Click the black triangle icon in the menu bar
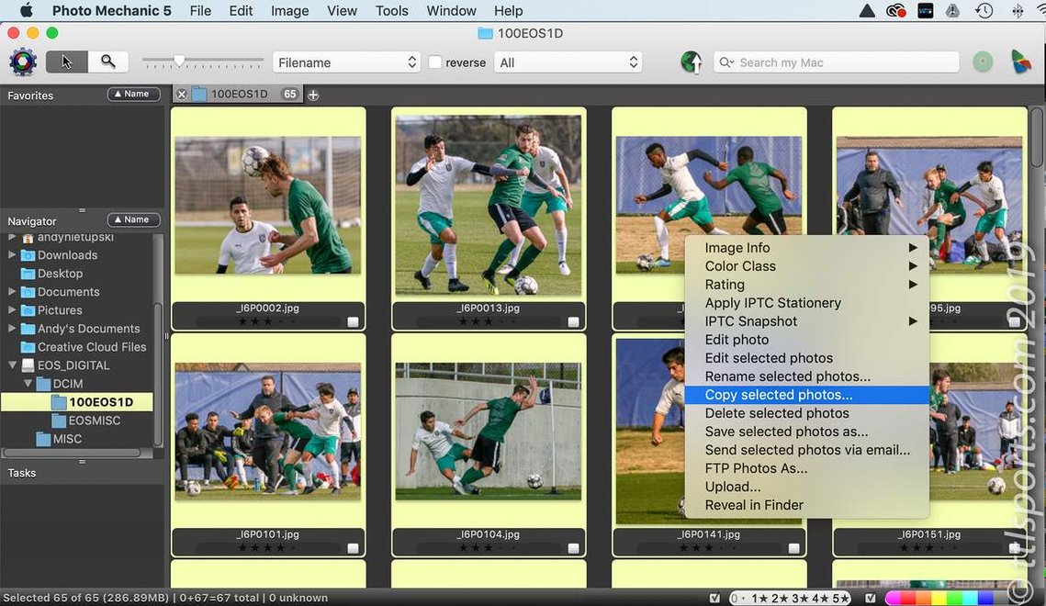1046x606 pixels. pyautogui.click(x=867, y=11)
